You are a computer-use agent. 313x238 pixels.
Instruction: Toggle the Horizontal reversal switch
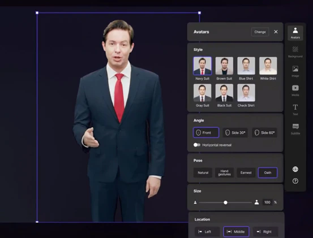tap(197, 145)
